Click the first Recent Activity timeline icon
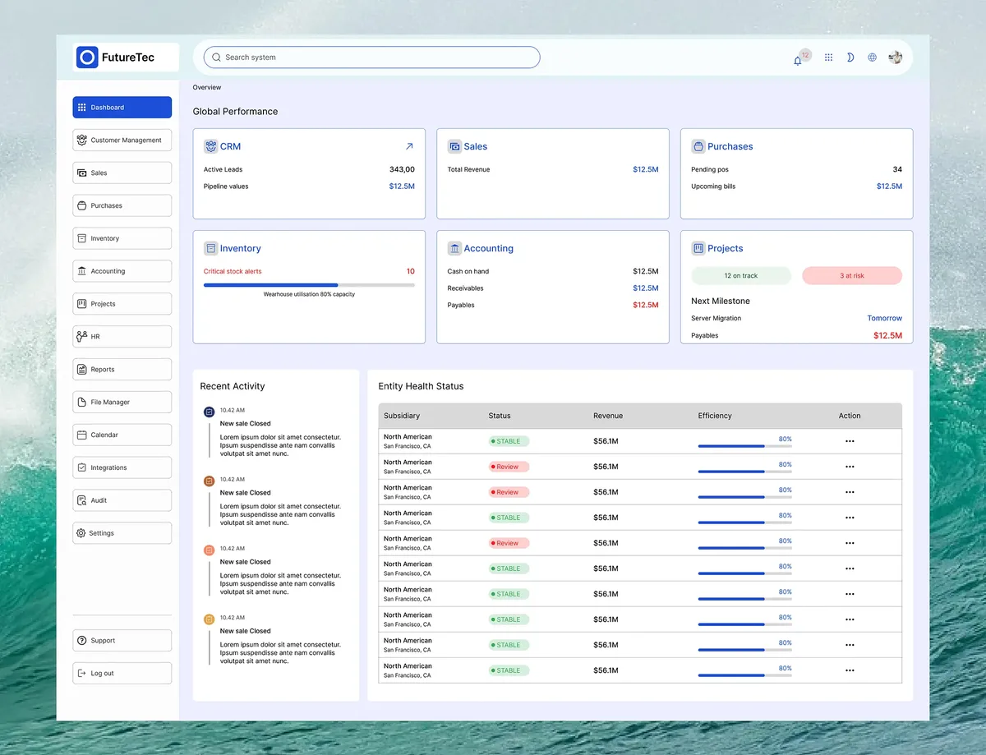Image resolution: width=986 pixels, height=755 pixels. [x=209, y=411]
